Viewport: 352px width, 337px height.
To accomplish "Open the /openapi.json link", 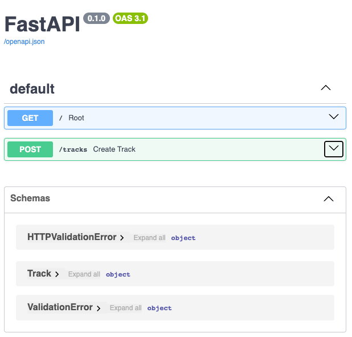I will click(x=24, y=42).
